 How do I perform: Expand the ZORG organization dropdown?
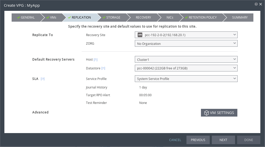(186, 44)
